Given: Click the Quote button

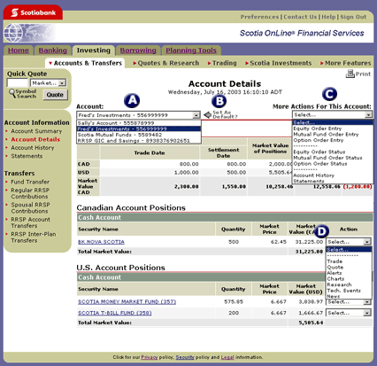Looking at the screenshot, I should click(x=55, y=95).
